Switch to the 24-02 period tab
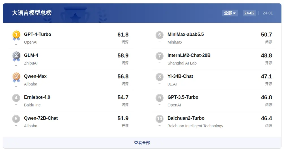Viewport: 284px width, 150px height. click(x=249, y=13)
